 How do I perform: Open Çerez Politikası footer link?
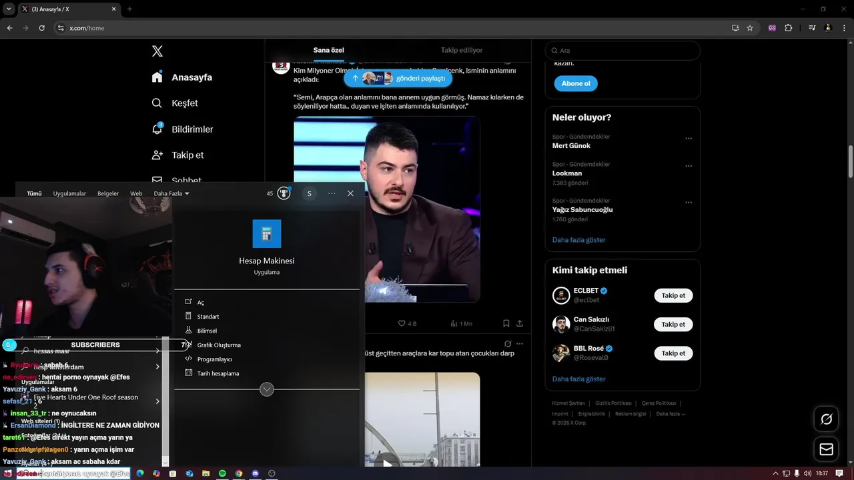click(x=659, y=403)
